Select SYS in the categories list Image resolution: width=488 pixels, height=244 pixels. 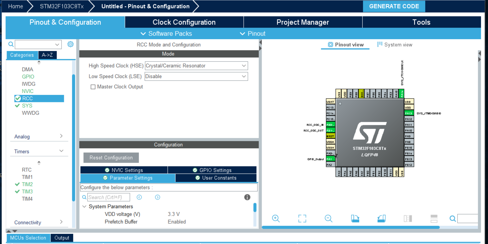[x=27, y=106]
